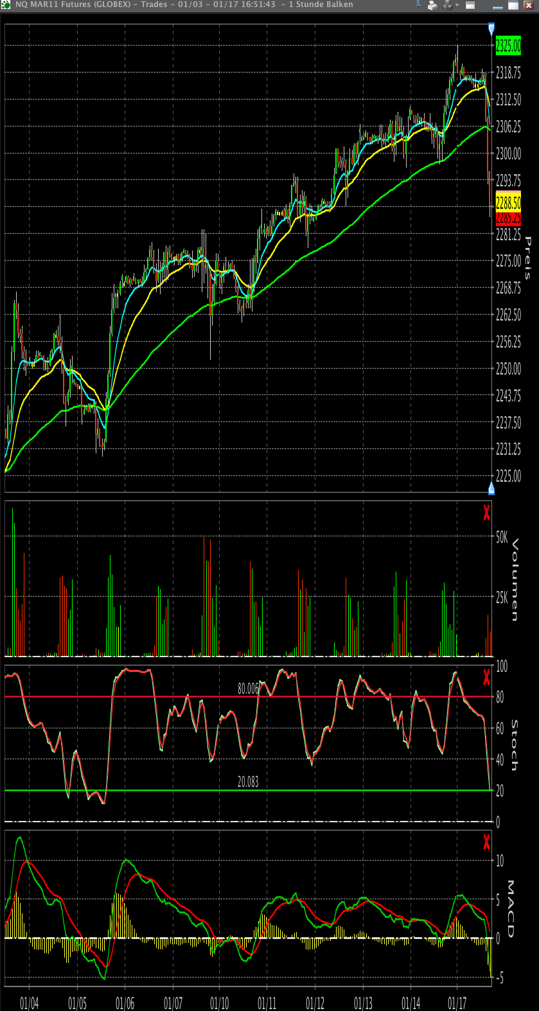Click the printer icon to print the chart
Screen dimensions: 539x1011
coord(432,5)
